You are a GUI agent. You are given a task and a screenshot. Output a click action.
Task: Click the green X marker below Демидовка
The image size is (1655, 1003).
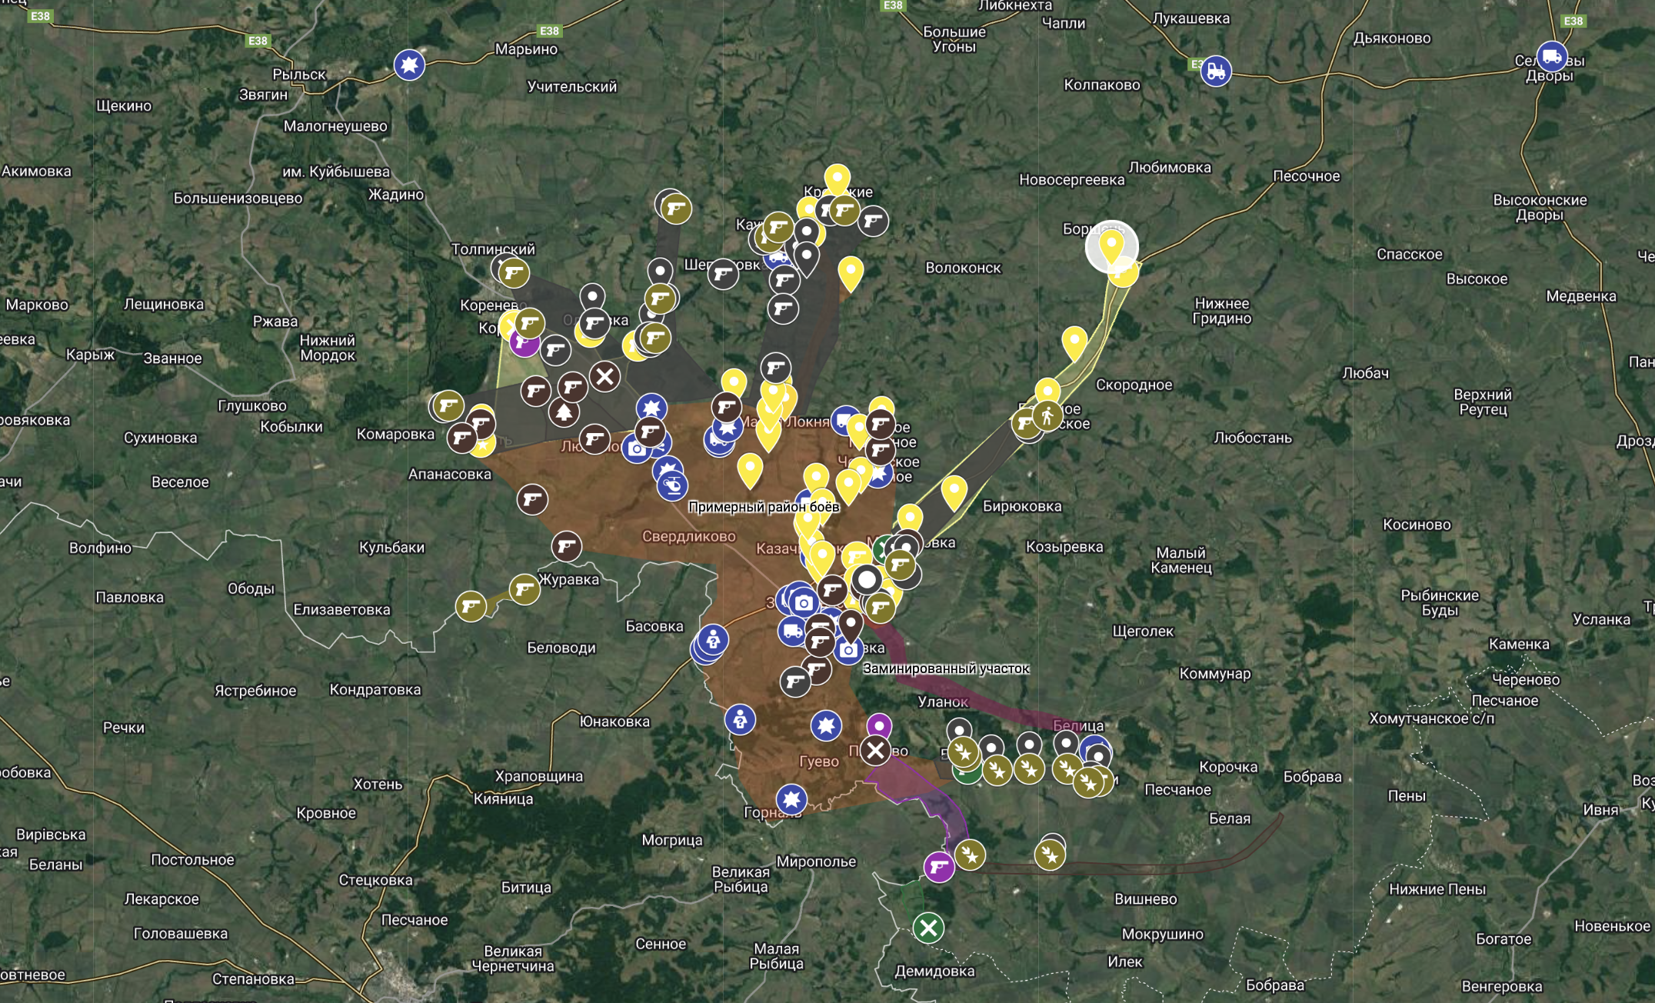click(x=929, y=929)
